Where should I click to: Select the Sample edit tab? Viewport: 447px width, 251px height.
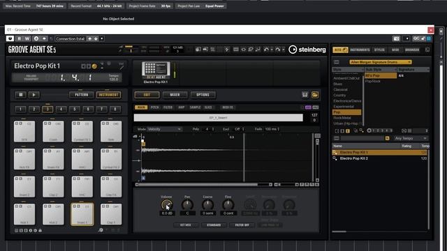(195, 107)
